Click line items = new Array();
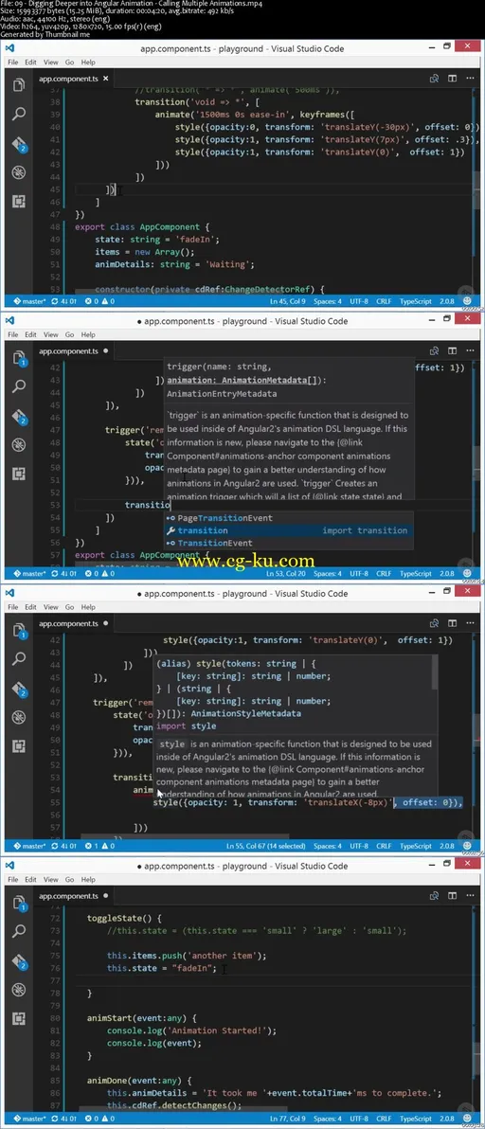This screenshot has height=1129, width=485. coord(145,252)
